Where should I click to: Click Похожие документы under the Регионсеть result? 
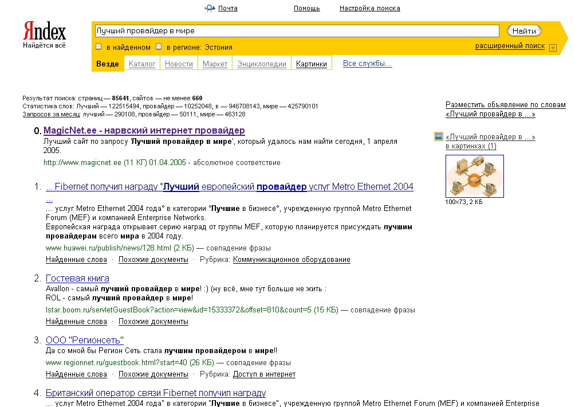point(153,374)
